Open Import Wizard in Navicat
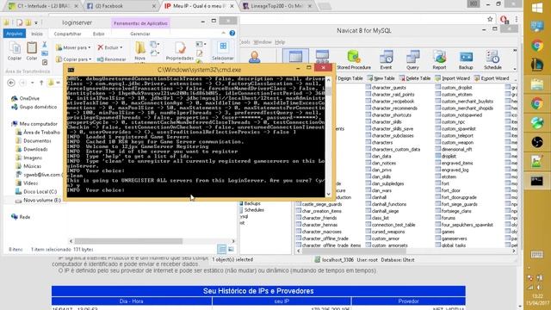The width and height of the screenshot is (551, 310). click(452, 78)
